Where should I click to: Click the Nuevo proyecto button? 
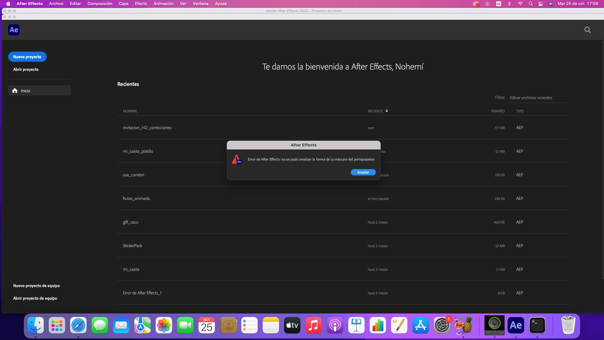pos(27,57)
